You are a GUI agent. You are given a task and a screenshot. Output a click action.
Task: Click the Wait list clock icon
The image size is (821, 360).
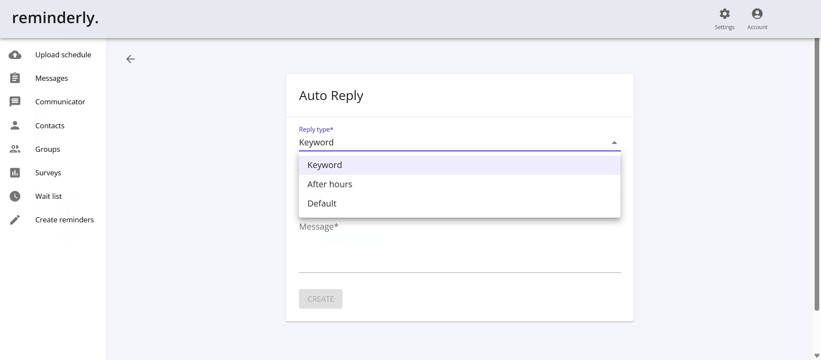[15, 196]
